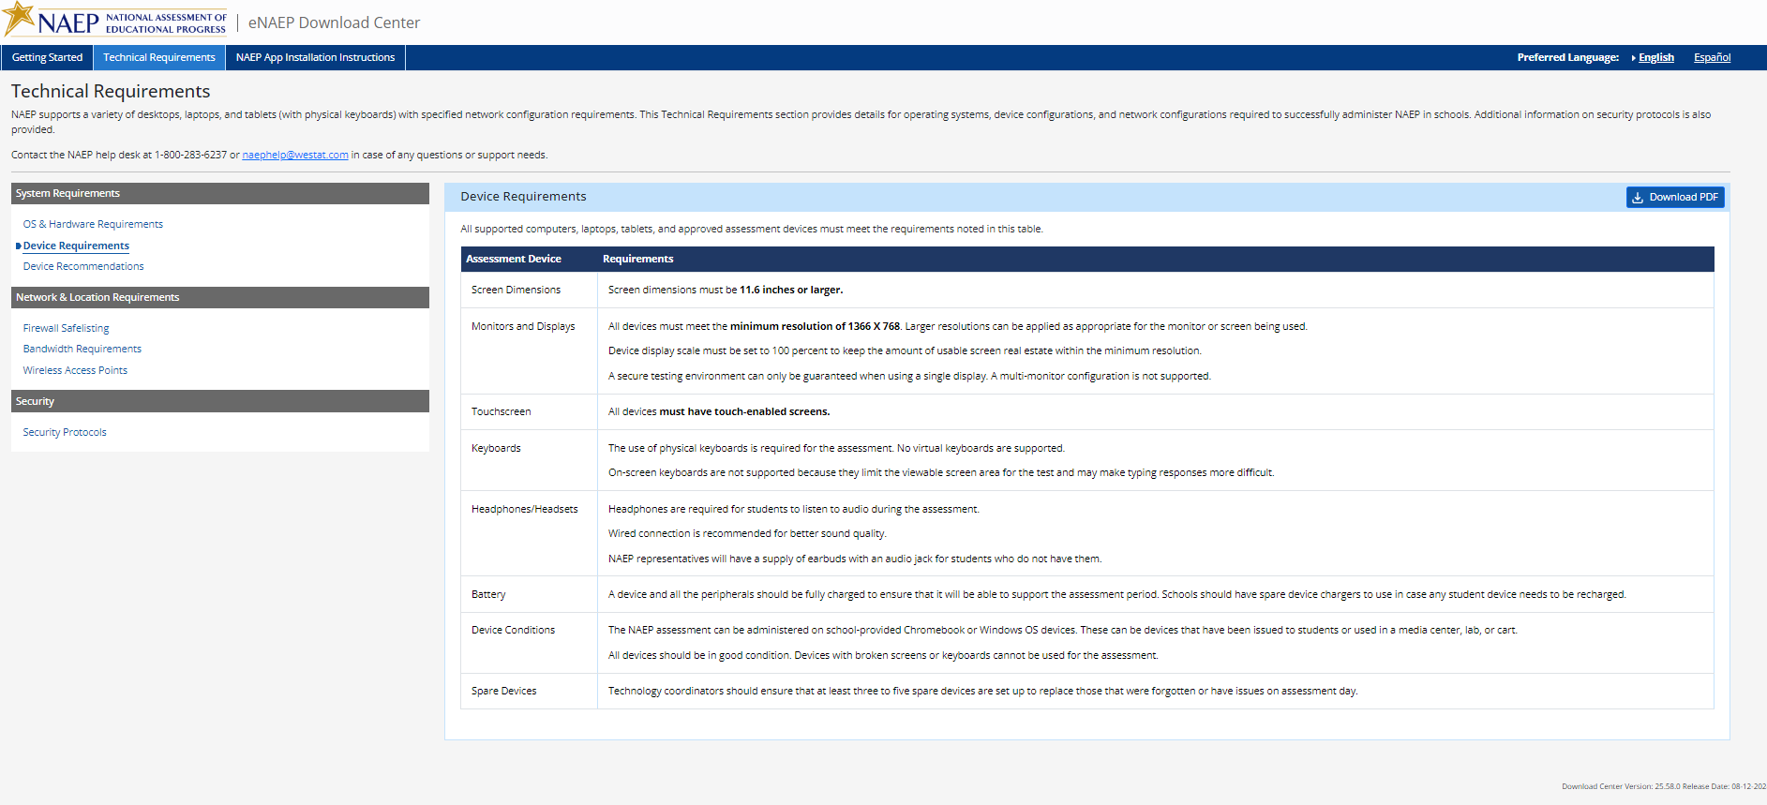
Task: Click 'must have touch-enabled screens' text
Action: click(x=744, y=411)
